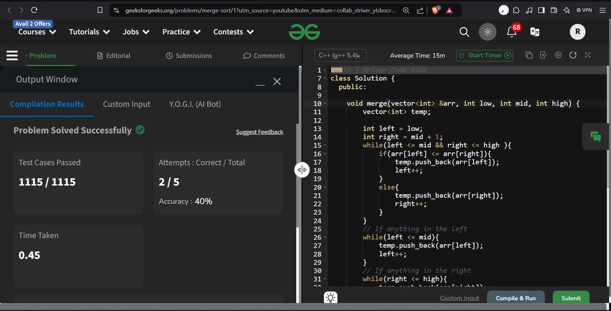
Task: Click the Compile & Run button
Action: [x=515, y=298]
